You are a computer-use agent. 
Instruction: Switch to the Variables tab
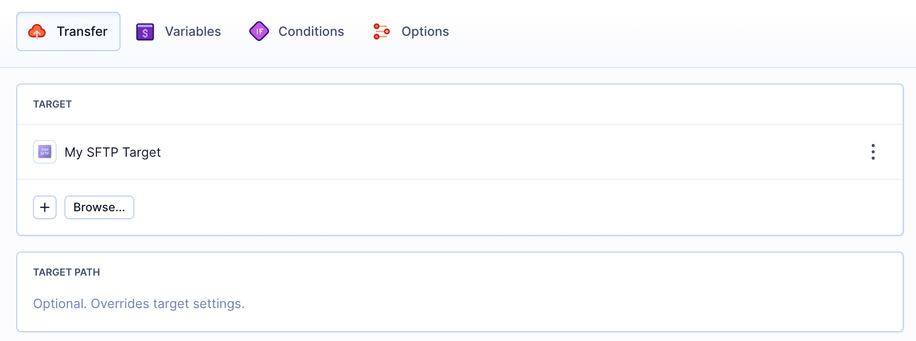pyautogui.click(x=193, y=31)
